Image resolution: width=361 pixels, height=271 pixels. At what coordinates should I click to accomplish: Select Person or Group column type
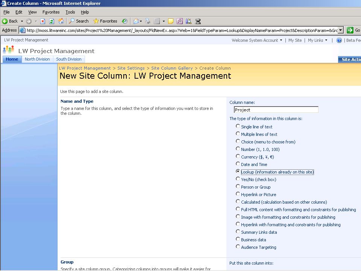pyautogui.click(x=238, y=186)
